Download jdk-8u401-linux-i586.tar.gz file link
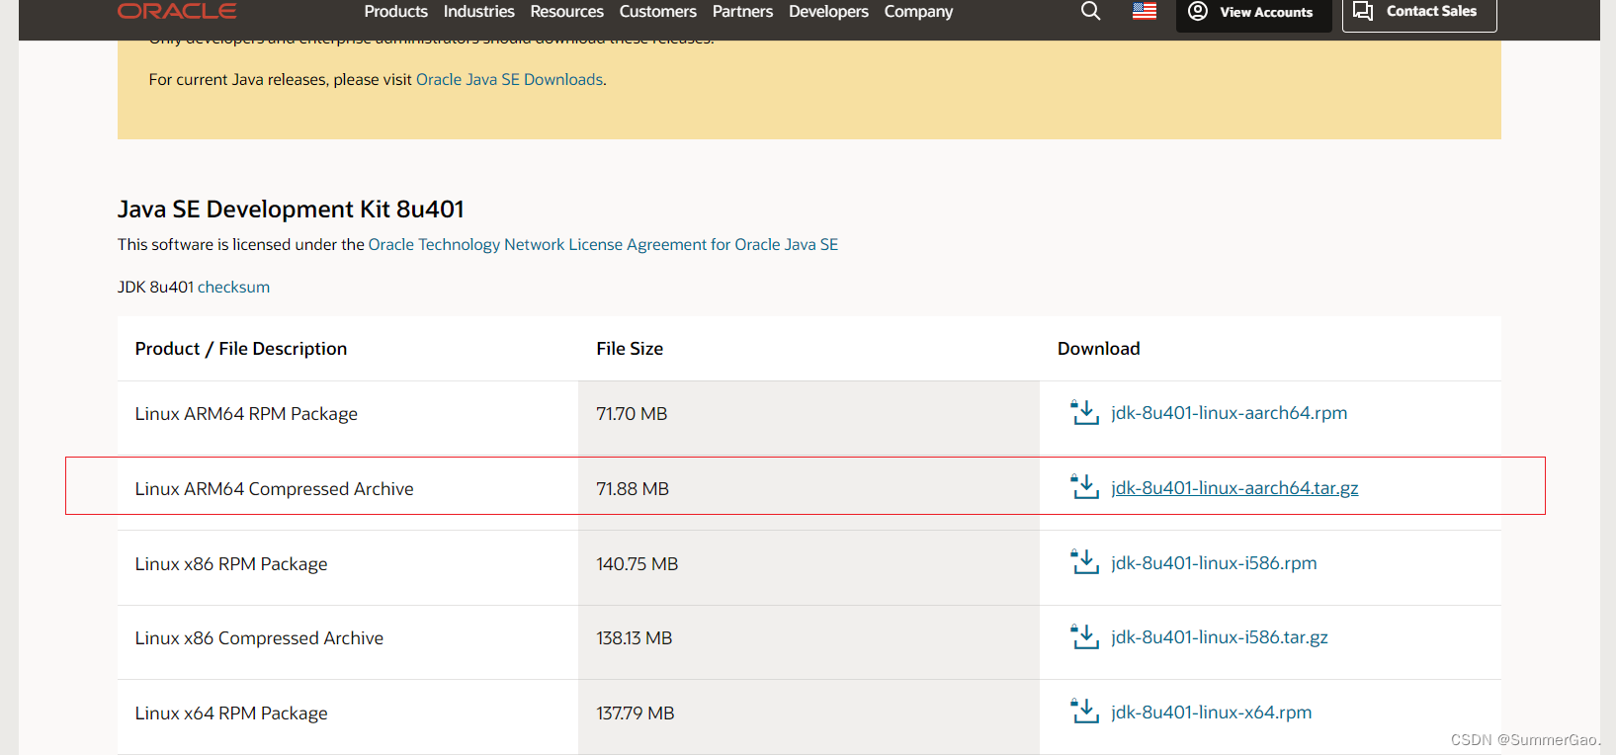The height and width of the screenshot is (755, 1616). [x=1220, y=637]
